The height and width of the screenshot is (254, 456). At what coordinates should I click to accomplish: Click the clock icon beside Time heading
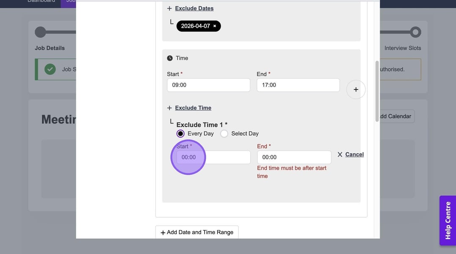click(x=170, y=58)
